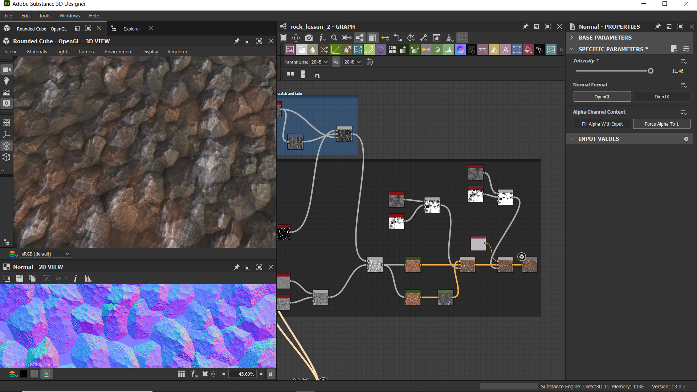Viewport: 697px width, 392px height.
Task: Click the Intensity slider handle
Action: (x=651, y=71)
